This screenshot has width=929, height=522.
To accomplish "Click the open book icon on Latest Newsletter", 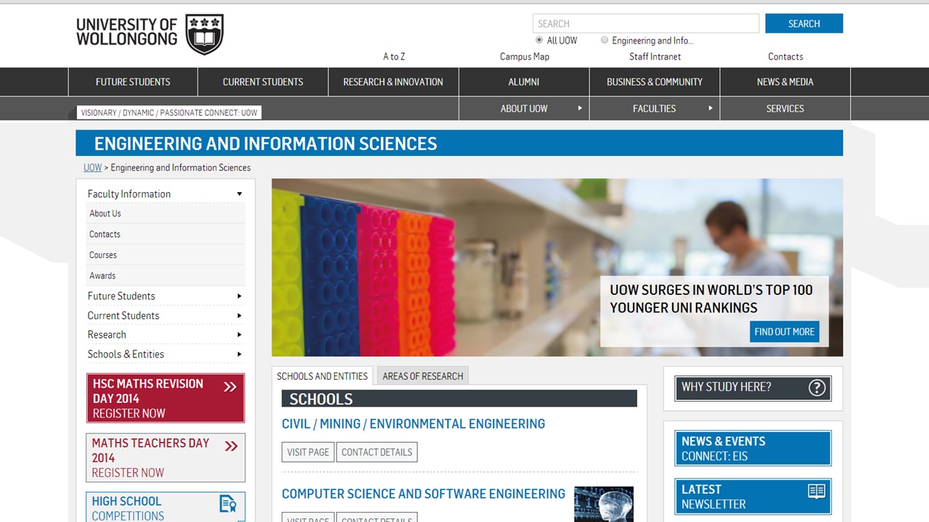I will click(x=817, y=491).
